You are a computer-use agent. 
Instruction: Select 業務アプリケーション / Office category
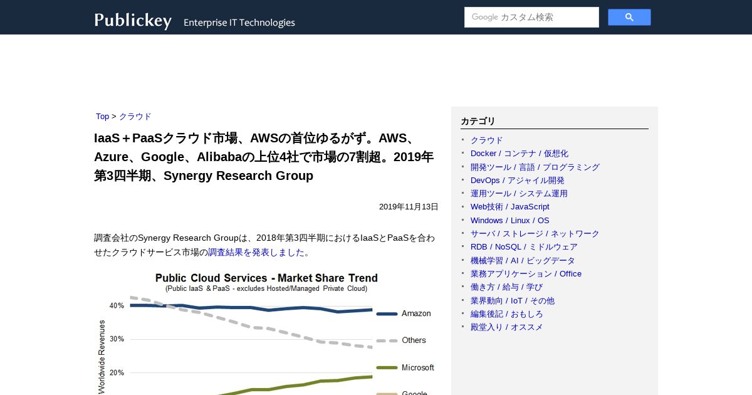pos(526,274)
